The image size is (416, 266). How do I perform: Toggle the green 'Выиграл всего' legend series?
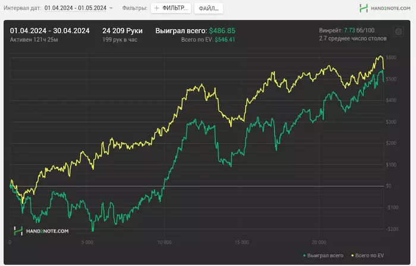(x=326, y=255)
